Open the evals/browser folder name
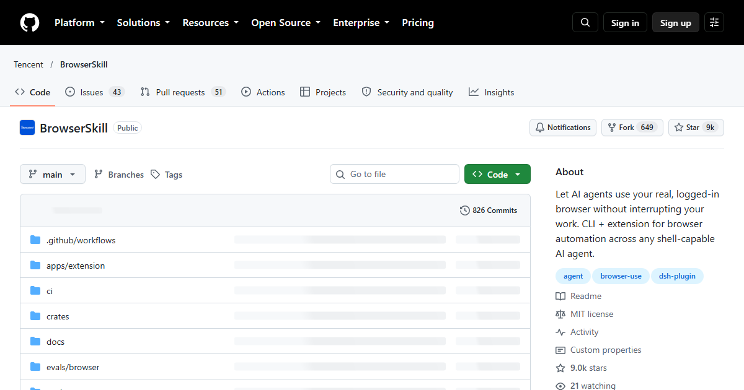Image resolution: width=744 pixels, height=390 pixels. 73,367
